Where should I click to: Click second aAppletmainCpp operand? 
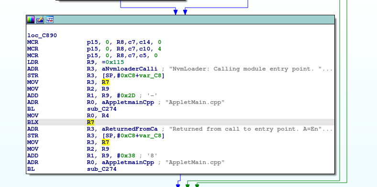[128, 162]
